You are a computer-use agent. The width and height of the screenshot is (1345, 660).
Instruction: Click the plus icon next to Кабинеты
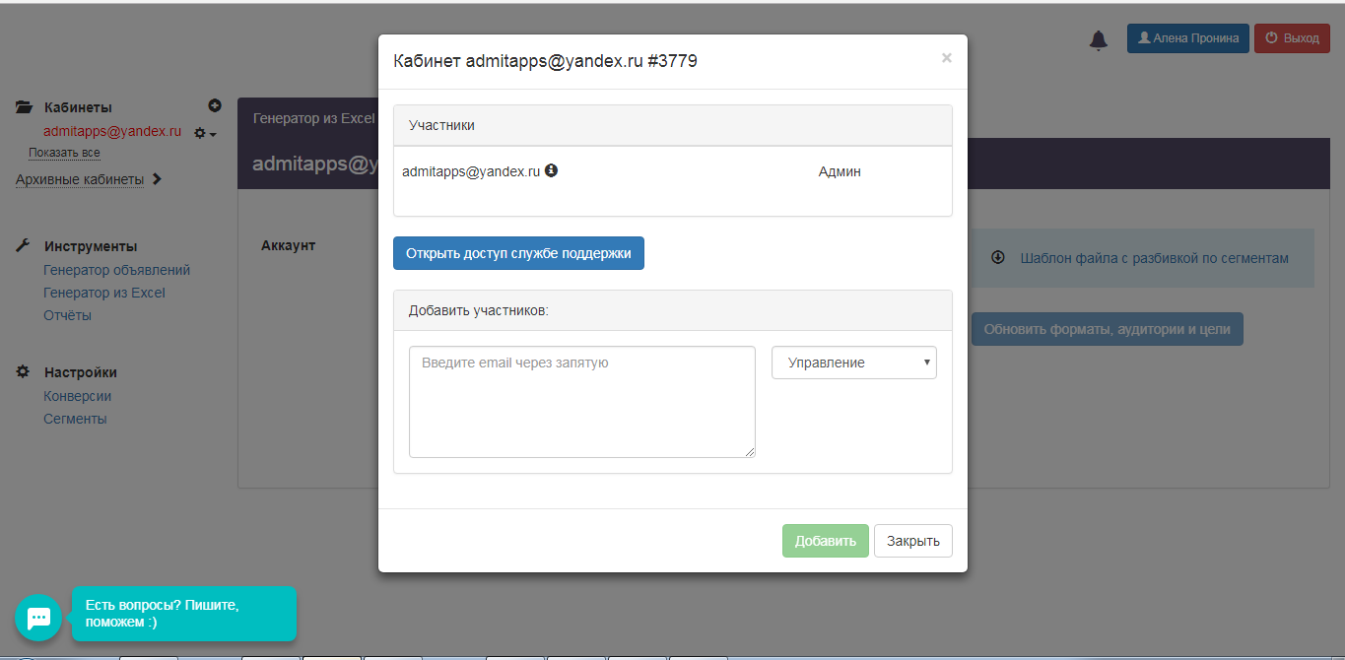(215, 105)
